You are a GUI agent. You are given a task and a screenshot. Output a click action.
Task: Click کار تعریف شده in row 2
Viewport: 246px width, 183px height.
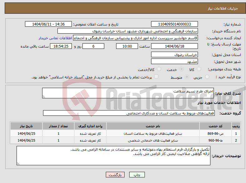tap(90, 140)
